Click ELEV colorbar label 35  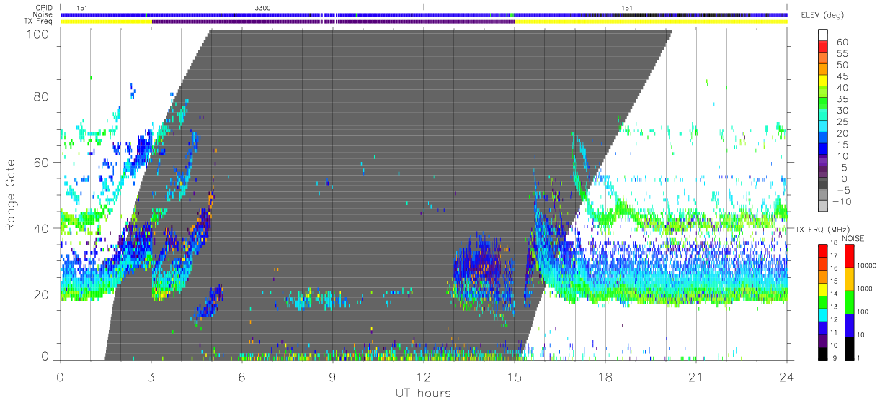click(x=842, y=99)
